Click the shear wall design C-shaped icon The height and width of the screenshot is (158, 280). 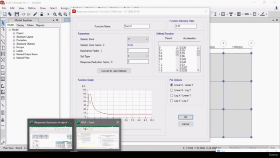point(255,14)
